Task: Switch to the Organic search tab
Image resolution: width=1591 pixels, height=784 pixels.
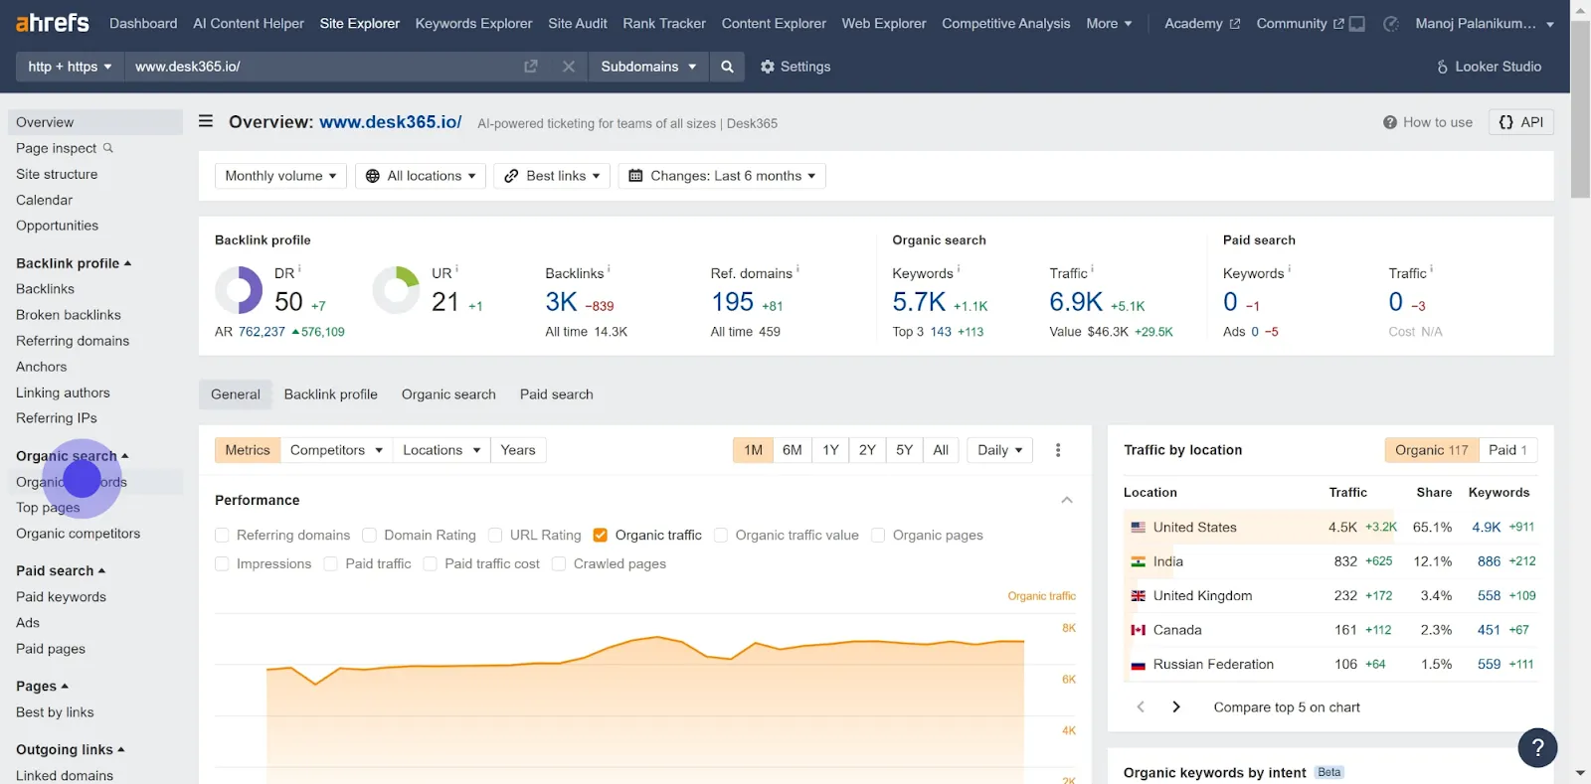Action: (x=448, y=394)
